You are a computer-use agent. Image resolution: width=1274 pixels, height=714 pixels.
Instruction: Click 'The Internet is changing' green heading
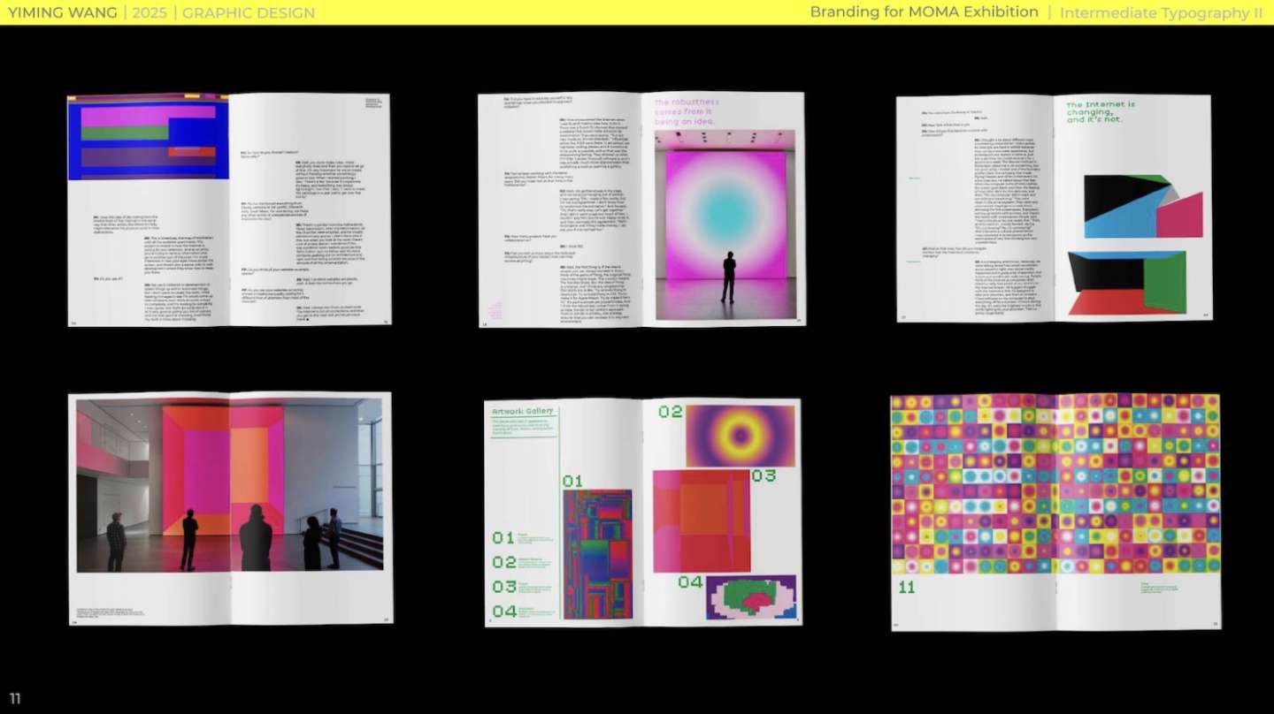point(1101,111)
